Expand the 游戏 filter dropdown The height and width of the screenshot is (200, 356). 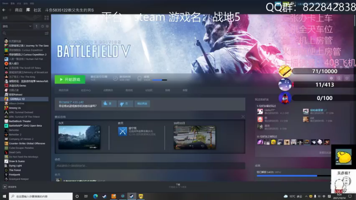pos(17,26)
